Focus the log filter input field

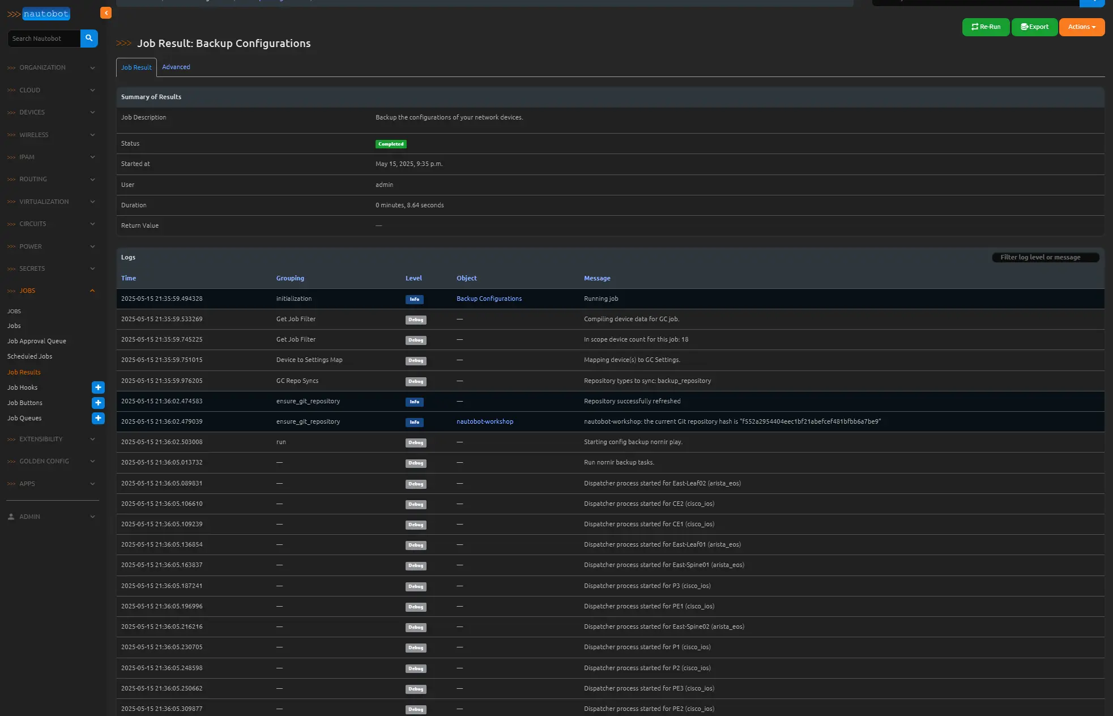tap(1045, 257)
